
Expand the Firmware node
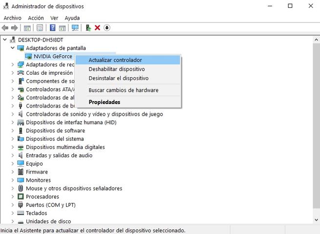(13, 172)
